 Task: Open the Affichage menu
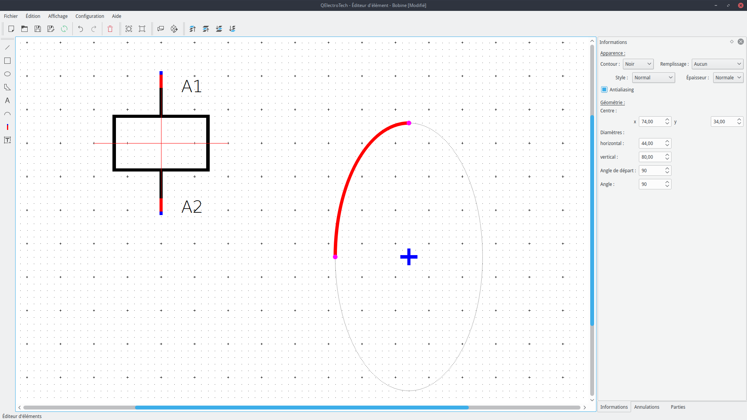point(58,16)
